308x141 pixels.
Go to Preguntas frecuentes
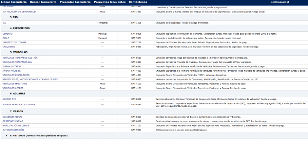(109, 2)
